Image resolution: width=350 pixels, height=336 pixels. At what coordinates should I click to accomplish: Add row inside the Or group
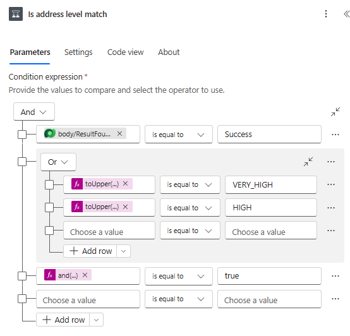coord(90,251)
